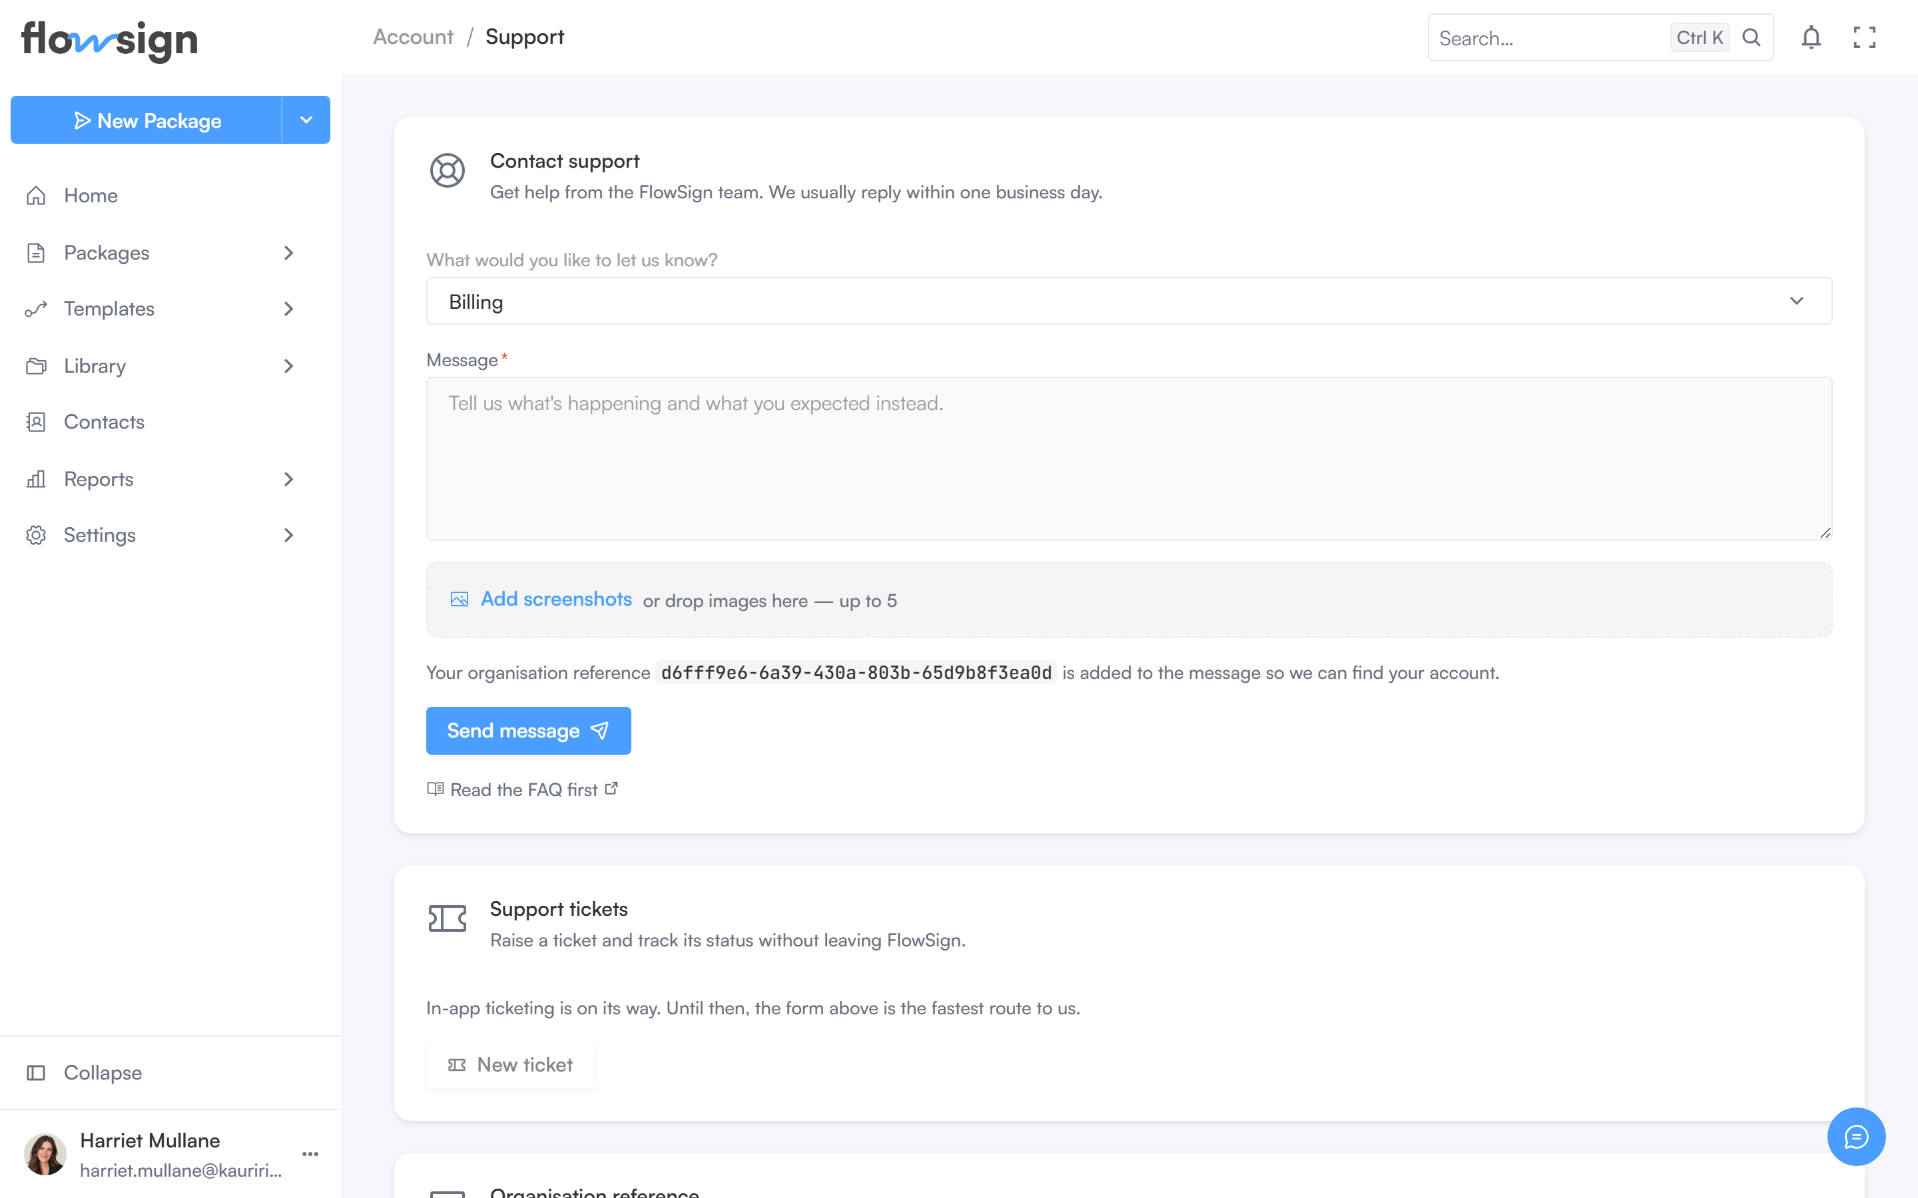Open the notifications bell
Screen dimensions: 1918x1198
click(1811, 37)
